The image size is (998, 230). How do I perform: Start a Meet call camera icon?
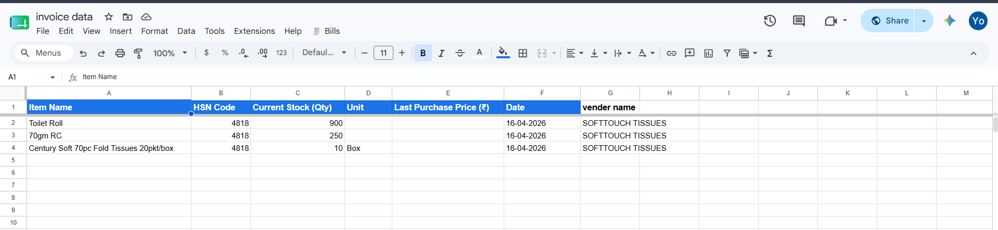pyautogui.click(x=830, y=21)
